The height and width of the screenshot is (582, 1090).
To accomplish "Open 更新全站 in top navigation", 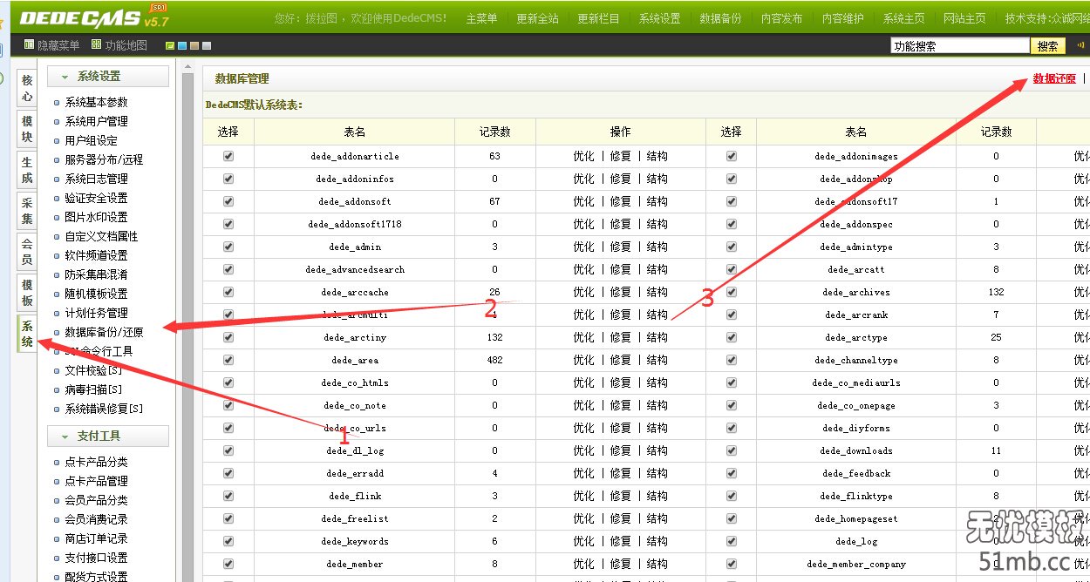I will [537, 18].
